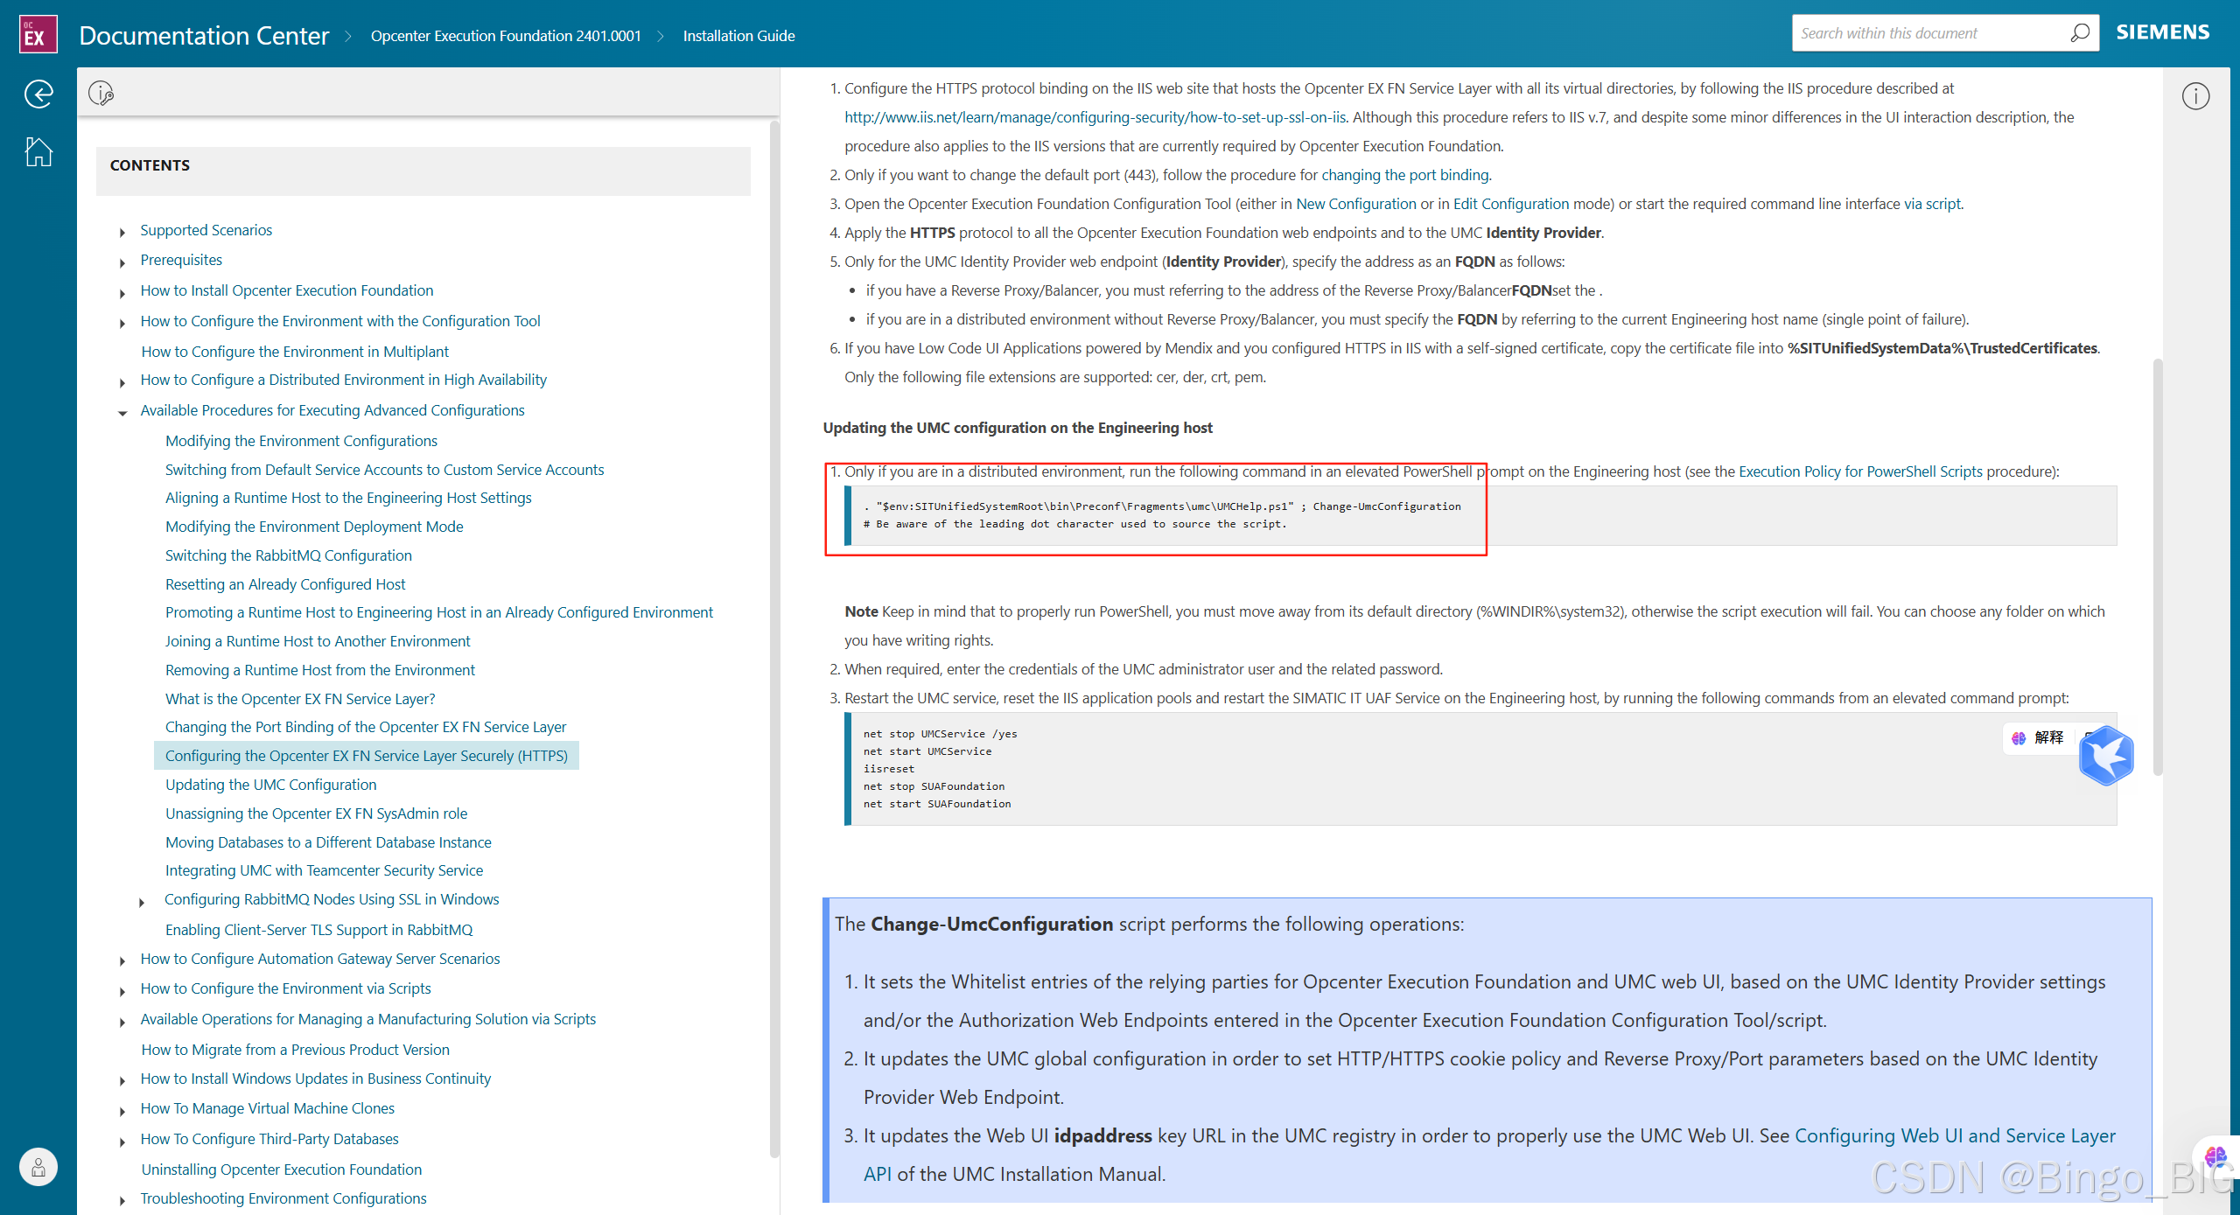This screenshot has width=2240, height=1215.
Task: Expand Distributed Environment in High Availability node
Action: (122, 382)
